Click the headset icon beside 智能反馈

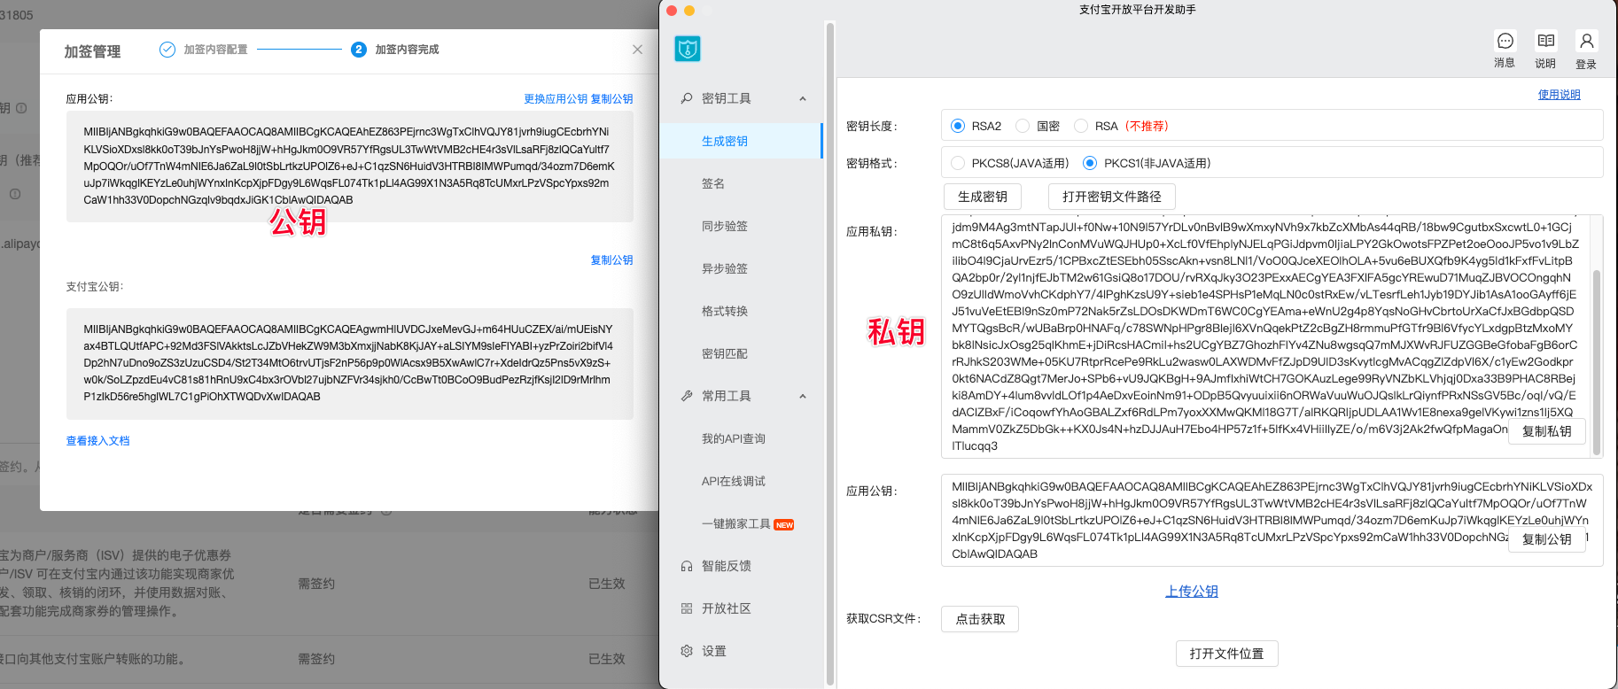pyautogui.click(x=687, y=566)
